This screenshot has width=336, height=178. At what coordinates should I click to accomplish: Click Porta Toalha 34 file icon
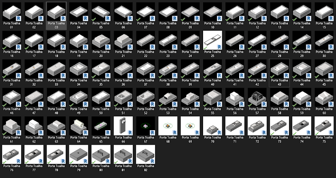pos(79,69)
